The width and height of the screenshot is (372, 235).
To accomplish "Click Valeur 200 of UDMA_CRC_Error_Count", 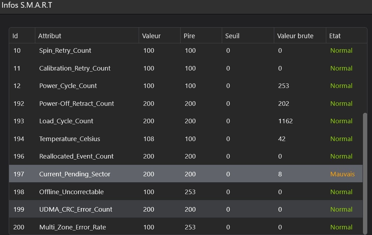I will 149,210.
